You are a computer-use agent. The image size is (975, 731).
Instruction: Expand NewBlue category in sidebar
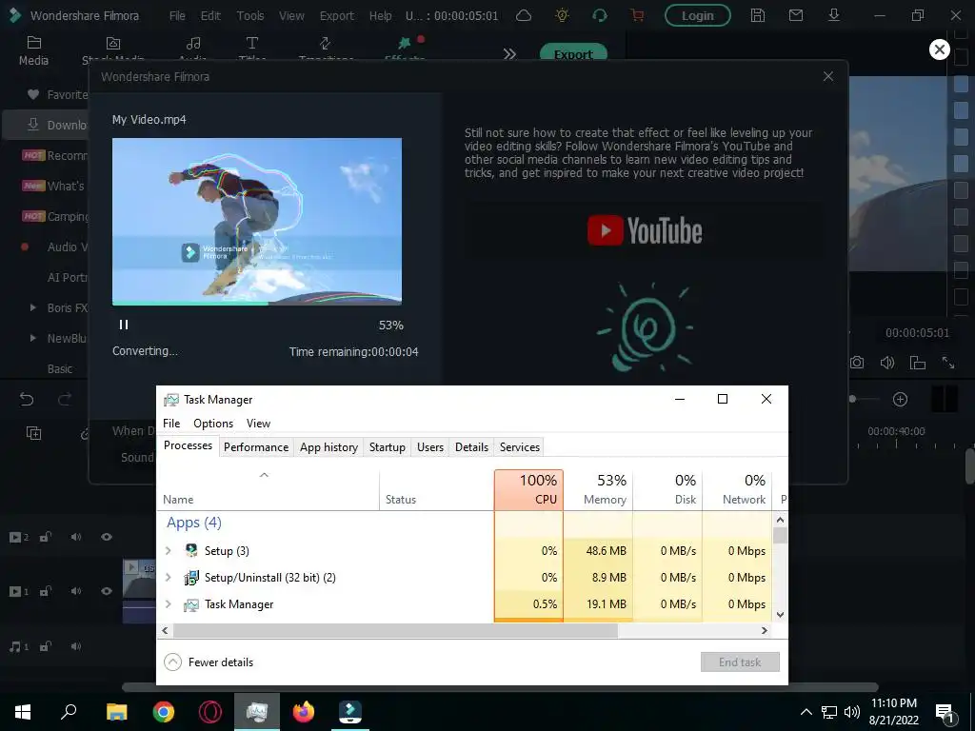coord(33,338)
